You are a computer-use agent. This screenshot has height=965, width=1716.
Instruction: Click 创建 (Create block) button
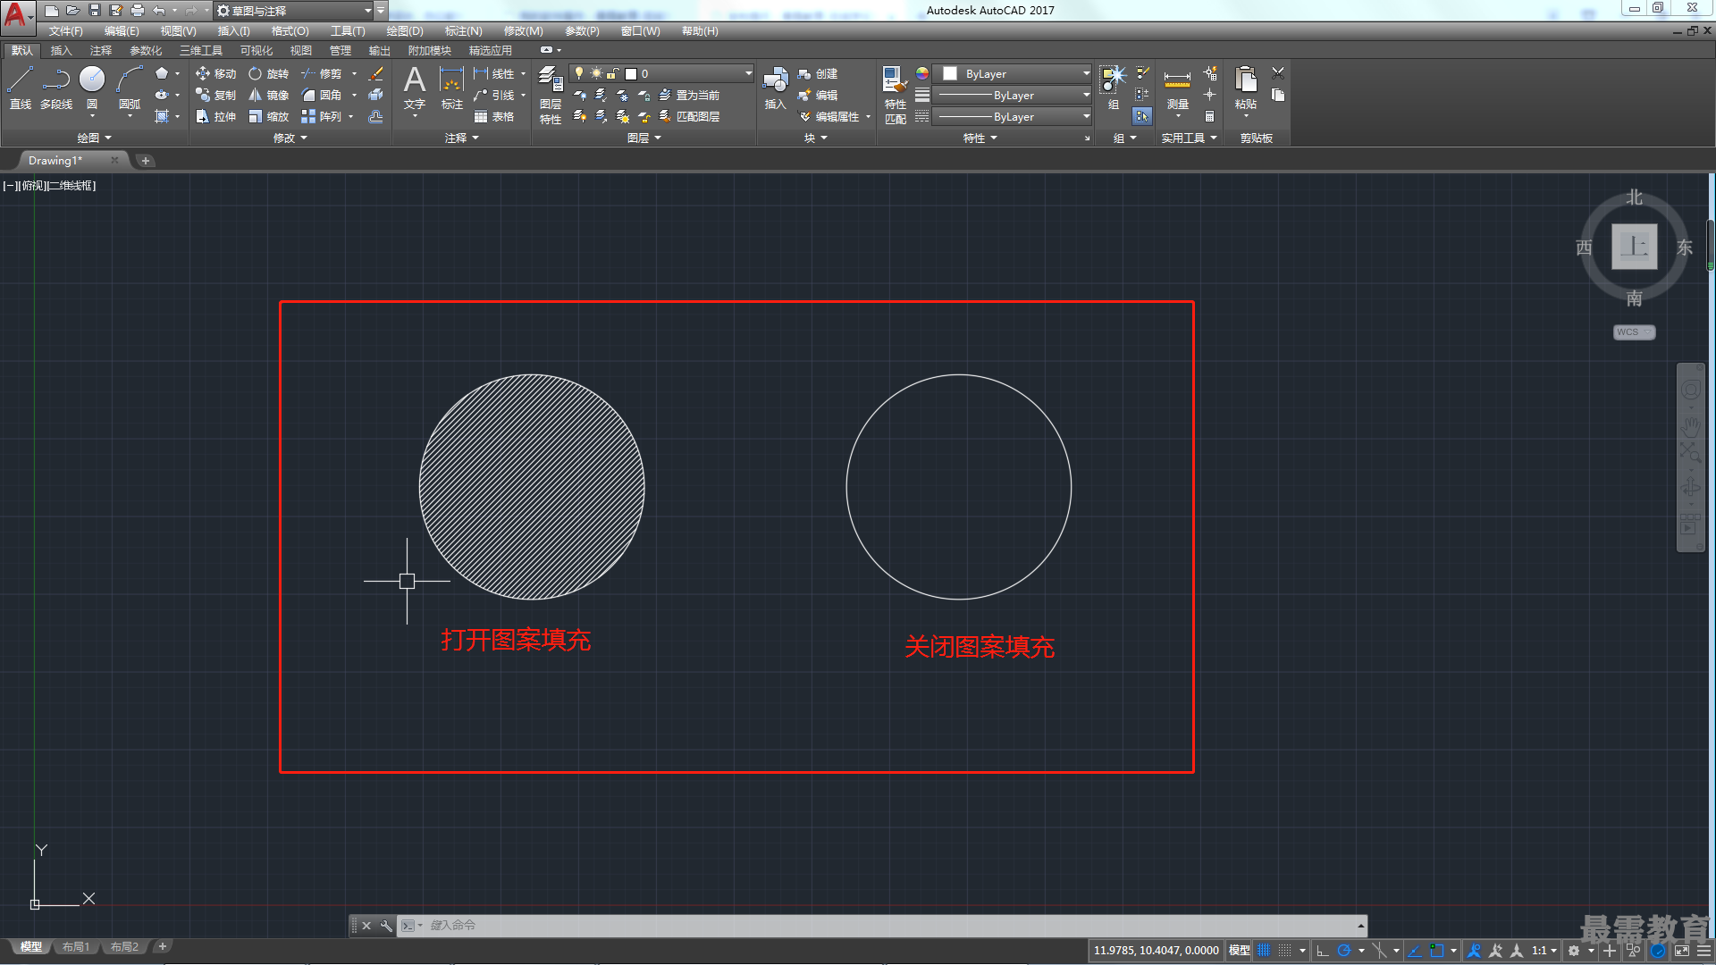click(818, 73)
